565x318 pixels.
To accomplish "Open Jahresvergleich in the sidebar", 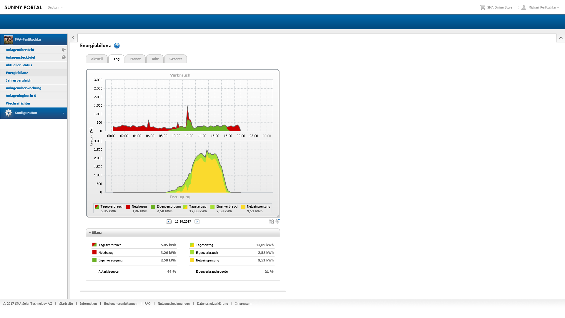I will 19,80.
